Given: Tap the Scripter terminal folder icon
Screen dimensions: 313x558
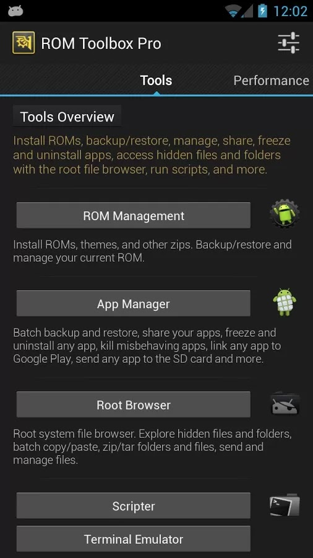Looking at the screenshot, I should coord(285,505).
